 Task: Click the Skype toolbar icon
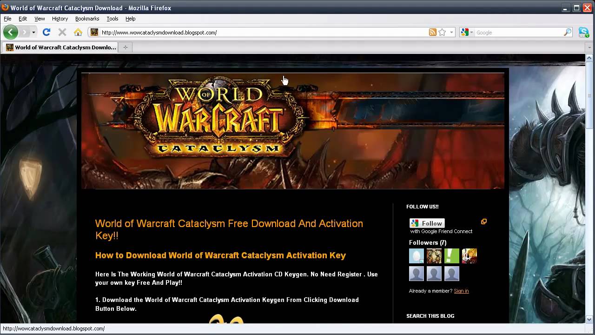click(584, 32)
